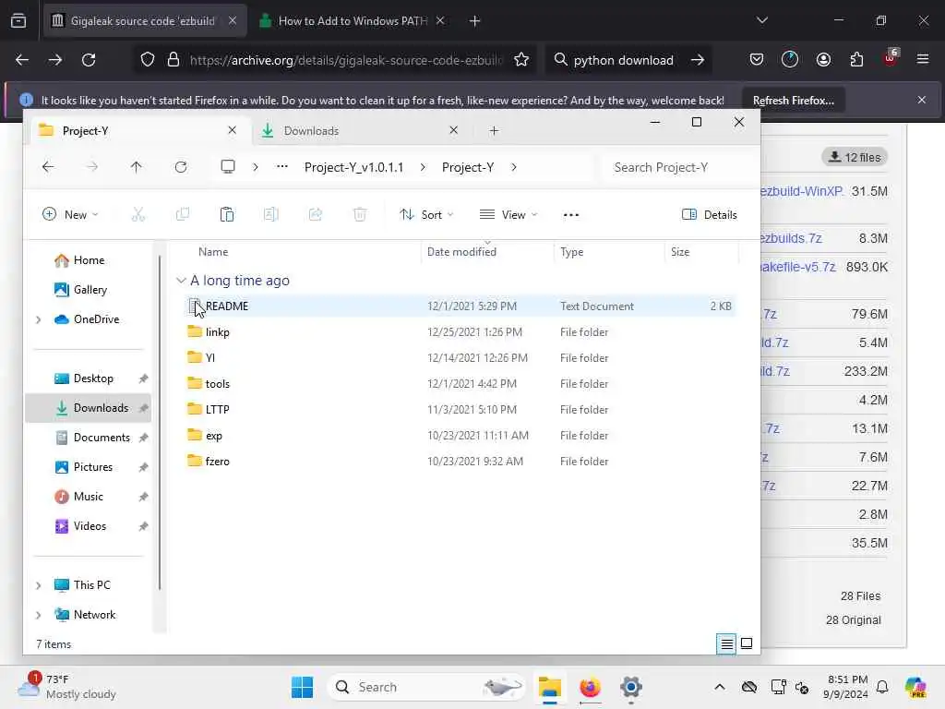The width and height of the screenshot is (945, 709).
Task: Open Settings gear from the taskbar
Action: tap(631, 687)
